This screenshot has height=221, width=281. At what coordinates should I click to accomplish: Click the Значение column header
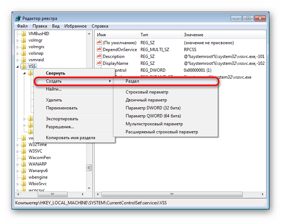pyautogui.click(x=224, y=34)
